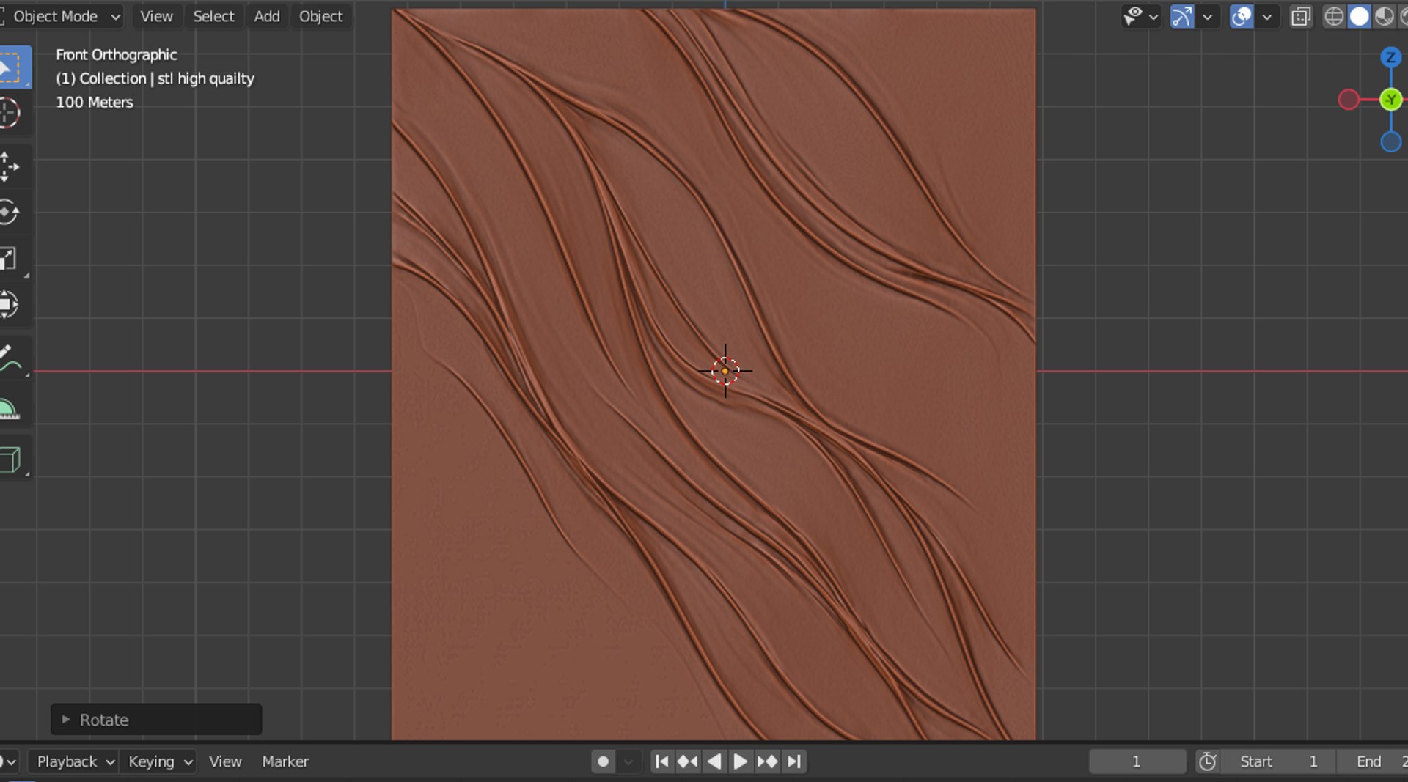Open the Object menu
This screenshot has width=1408, height=782.
[x=320, y=16]
